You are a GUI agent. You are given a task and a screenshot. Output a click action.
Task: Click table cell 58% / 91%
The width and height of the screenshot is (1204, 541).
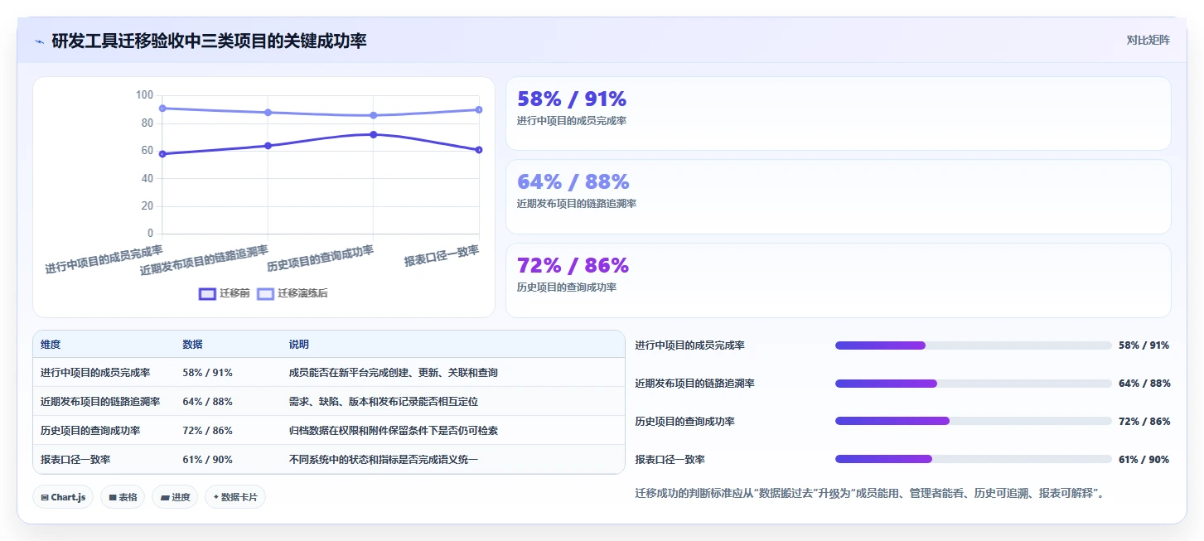pos(207,373)
